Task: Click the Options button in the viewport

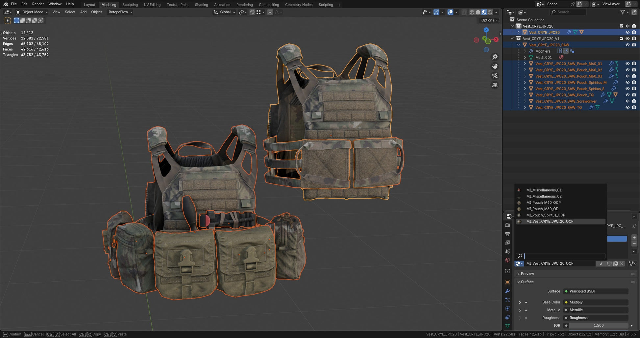Action: point(489,20)
